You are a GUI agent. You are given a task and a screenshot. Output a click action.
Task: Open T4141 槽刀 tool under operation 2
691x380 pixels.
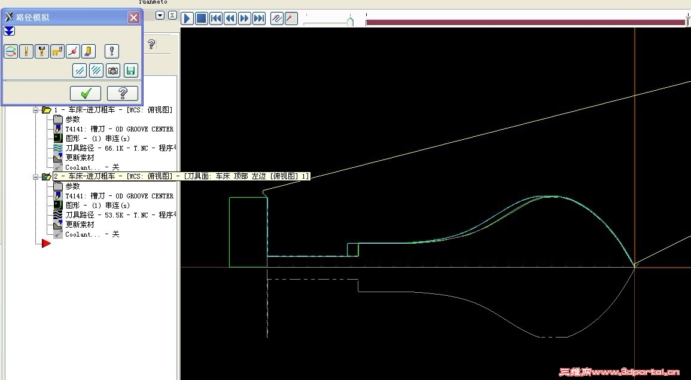coord(120,196)
